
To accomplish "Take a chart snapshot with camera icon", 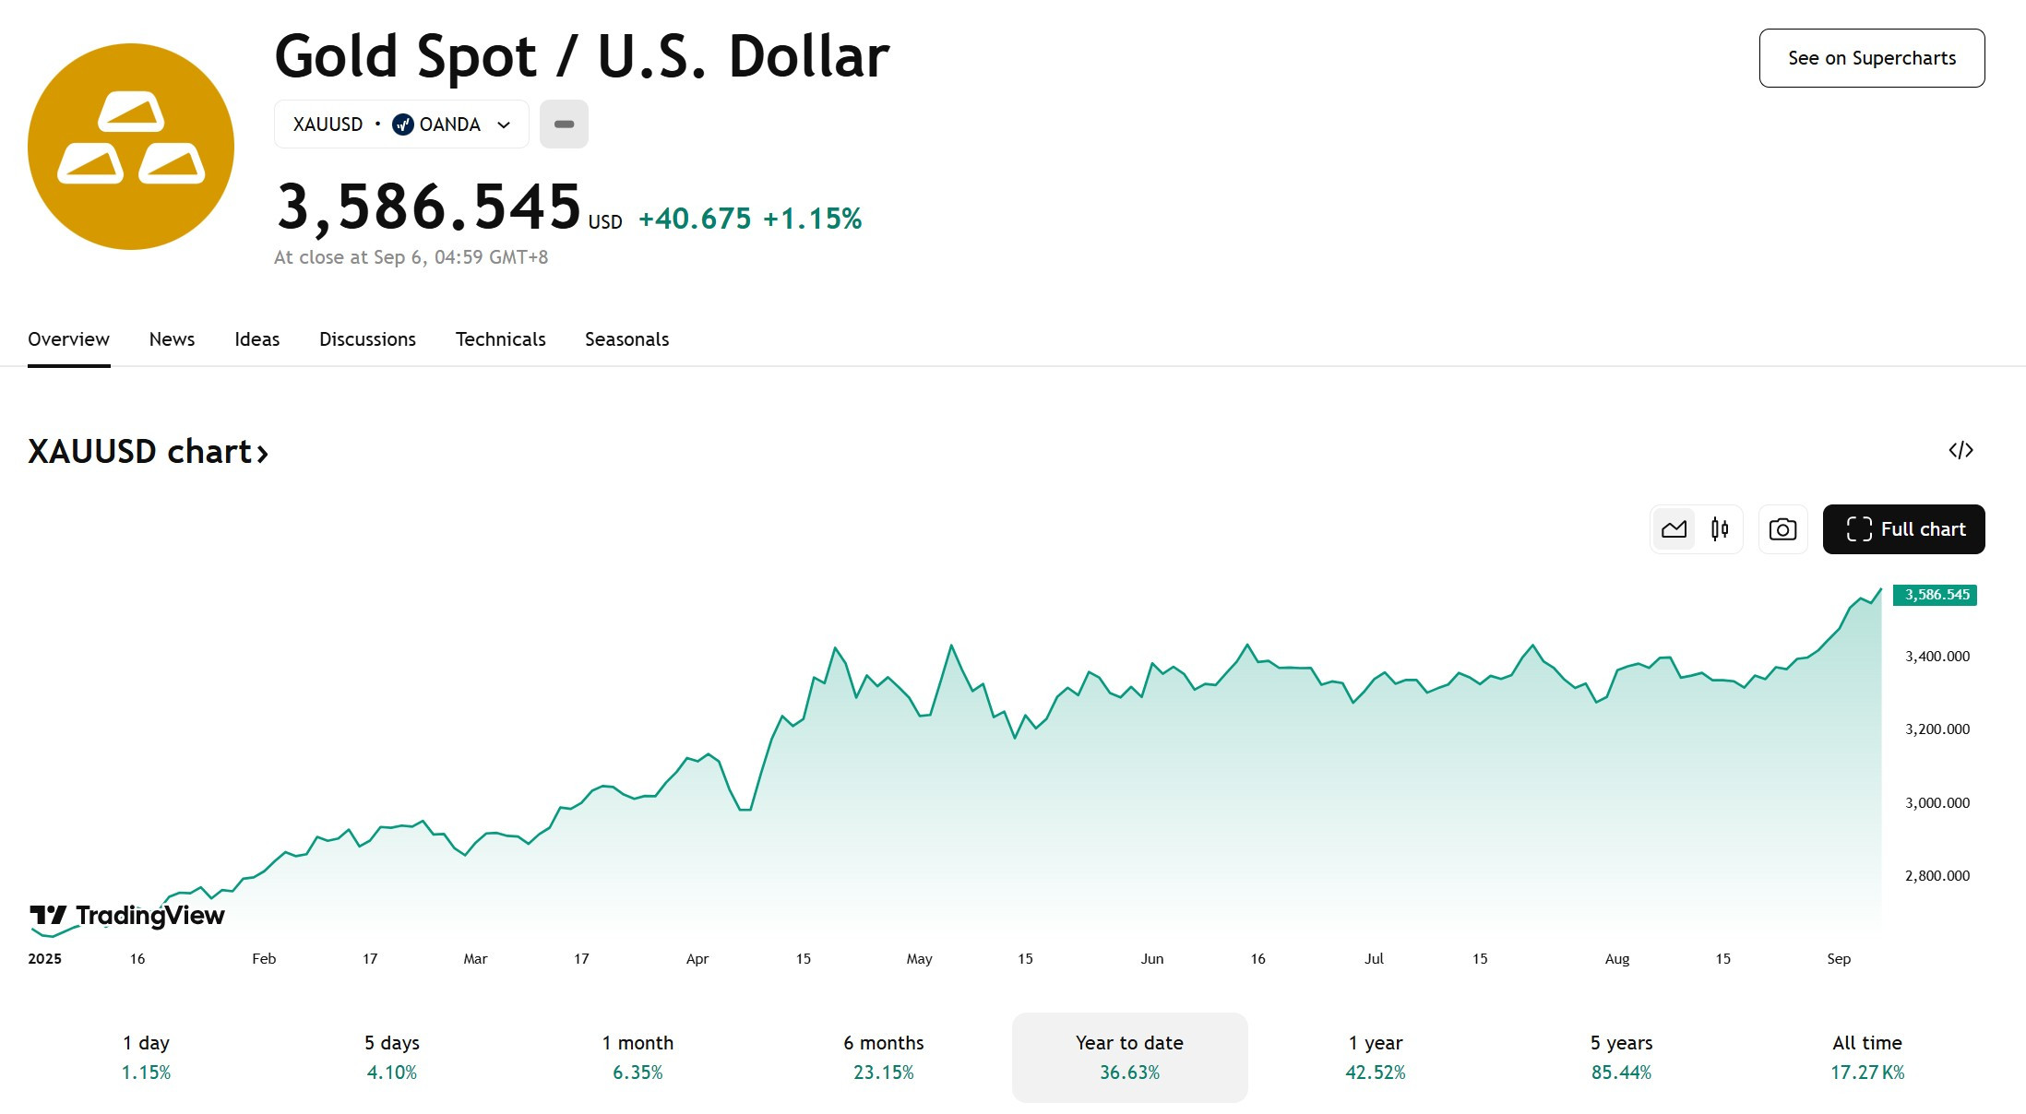I will pyautogui.click(x=1782, y=529).
